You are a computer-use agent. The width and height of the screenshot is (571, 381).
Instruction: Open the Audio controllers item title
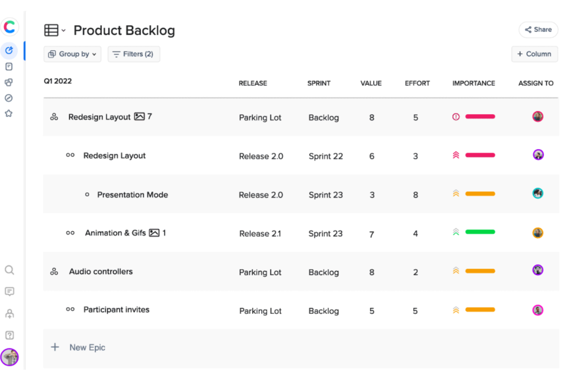[x=101, y=272]
